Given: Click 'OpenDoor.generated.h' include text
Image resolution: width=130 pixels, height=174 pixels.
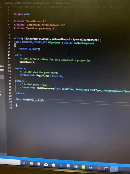Looking at the screenshot, I should coord(41,28).
